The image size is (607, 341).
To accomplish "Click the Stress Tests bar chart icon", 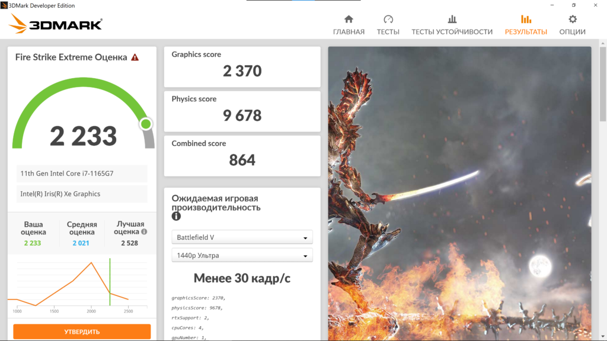I will tap(452, 20).
